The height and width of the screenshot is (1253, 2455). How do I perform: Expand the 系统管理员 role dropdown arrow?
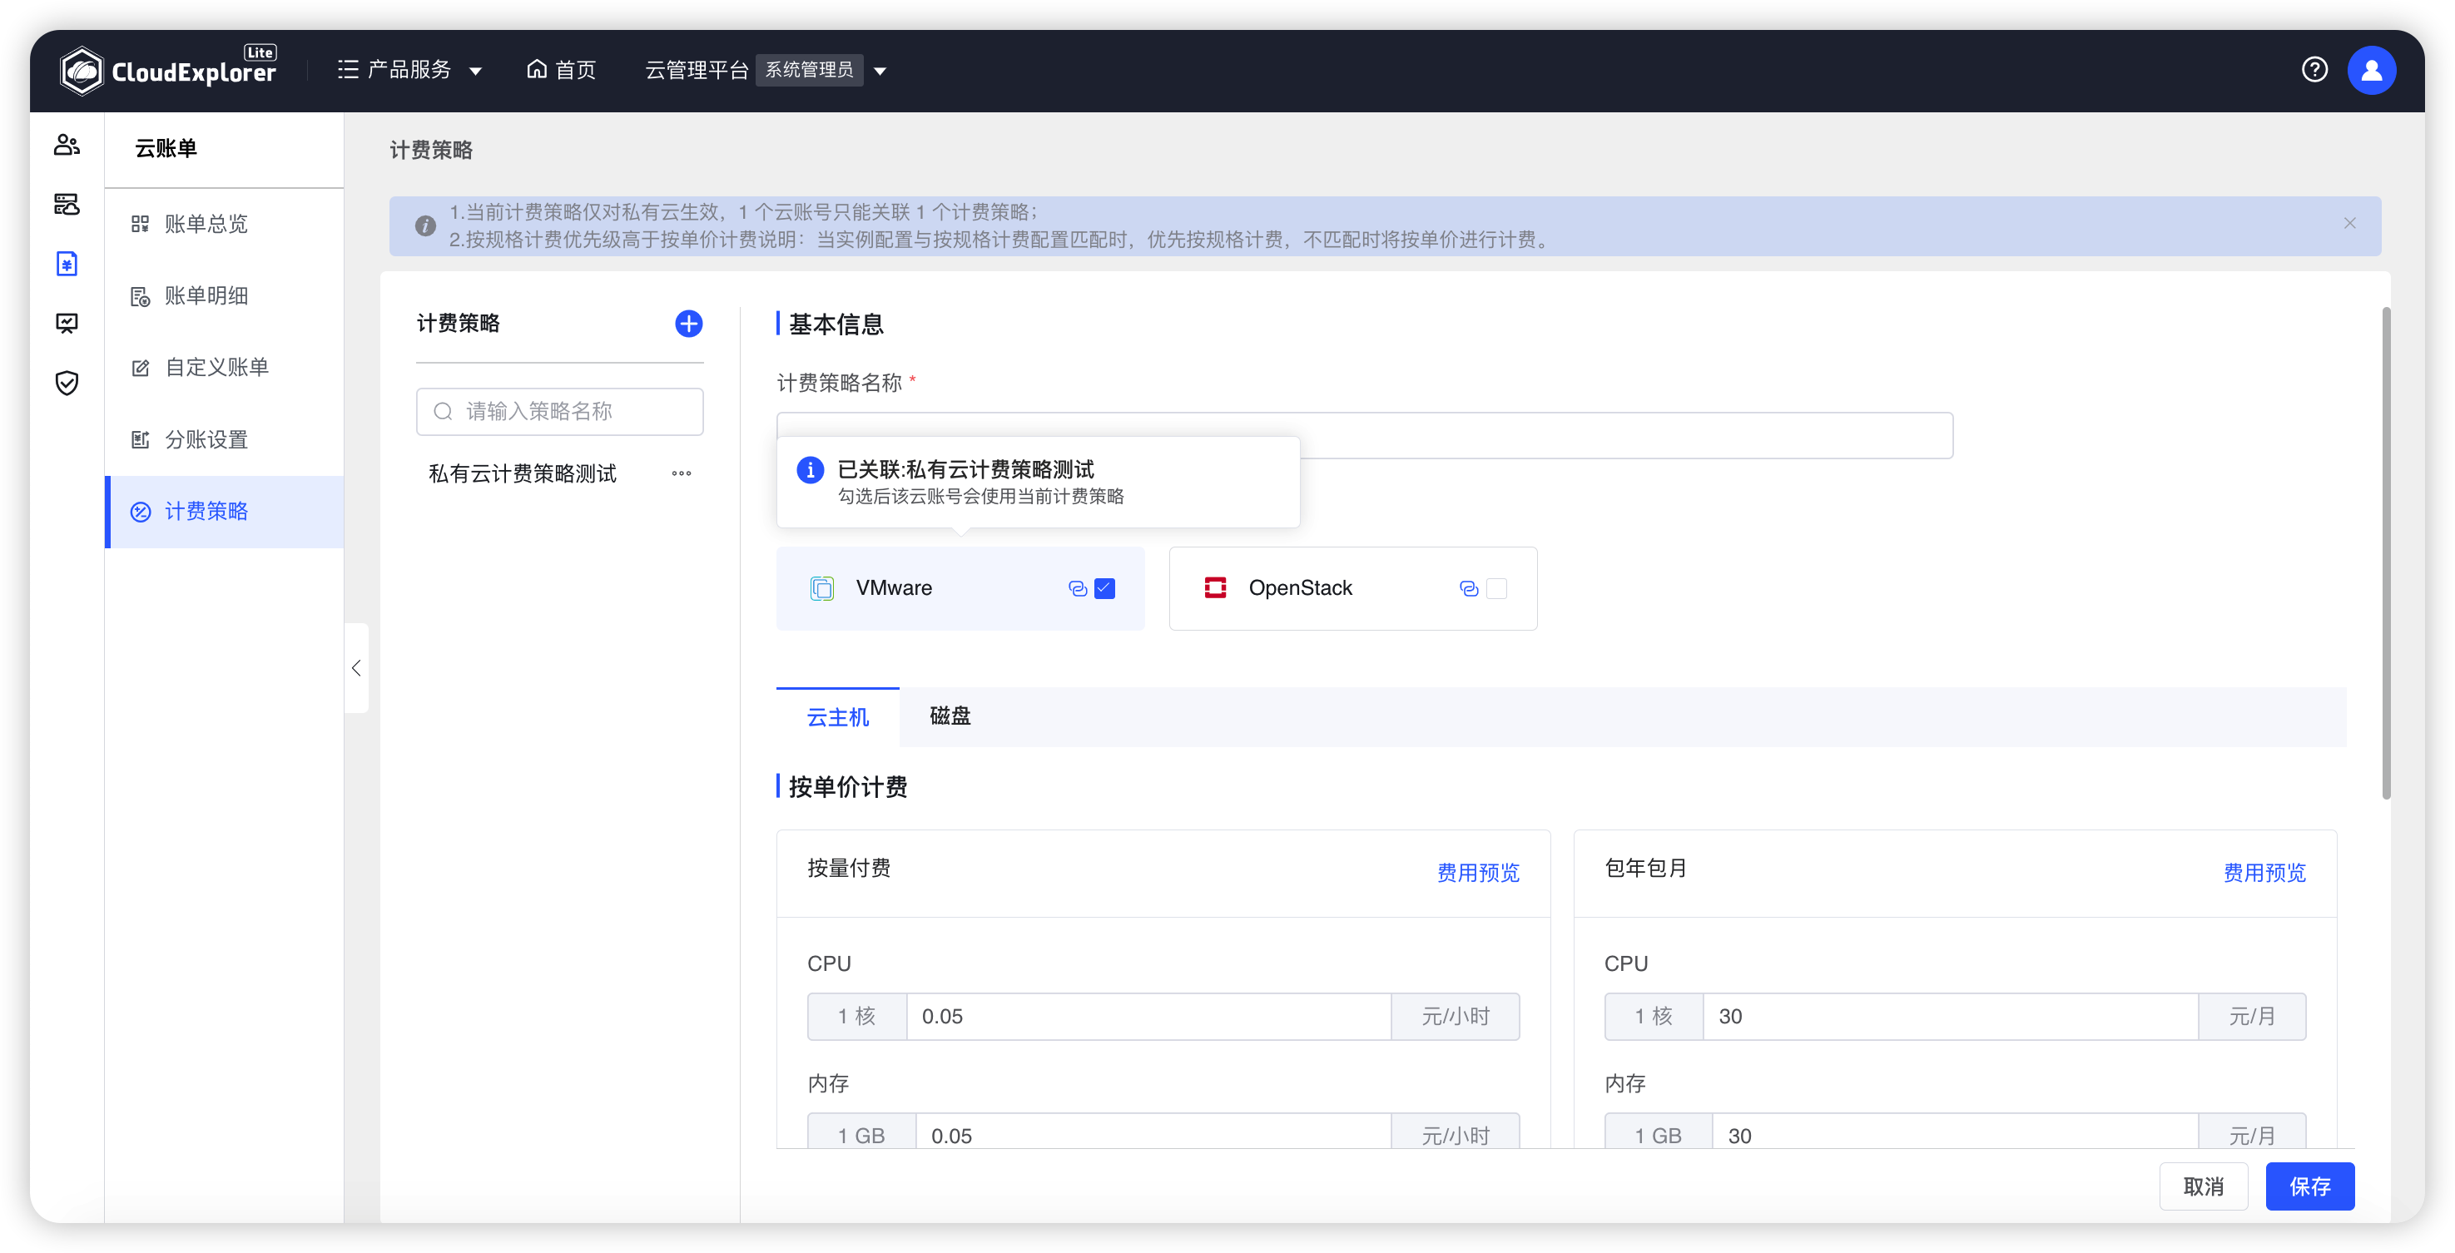point(880,71)
